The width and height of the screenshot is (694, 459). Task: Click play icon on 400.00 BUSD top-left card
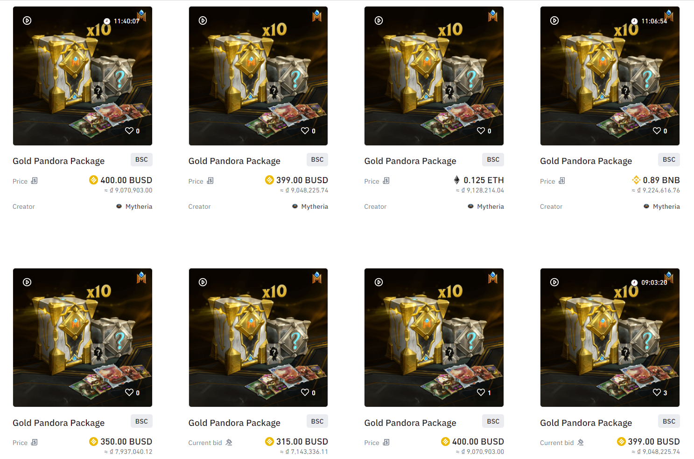click(27, 21)
